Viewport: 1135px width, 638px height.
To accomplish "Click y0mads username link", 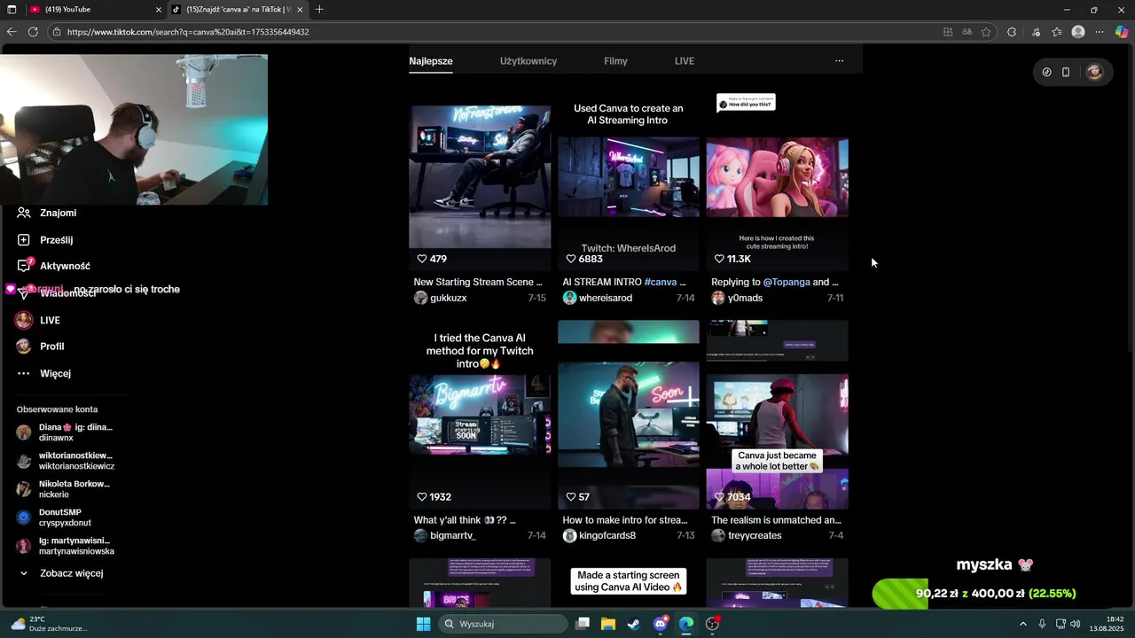I will point(746,298).
